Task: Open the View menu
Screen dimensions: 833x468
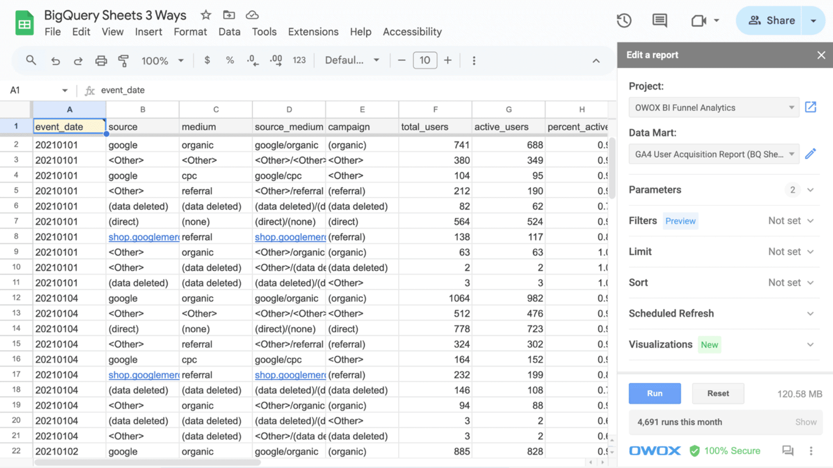Action: point(113,32)
